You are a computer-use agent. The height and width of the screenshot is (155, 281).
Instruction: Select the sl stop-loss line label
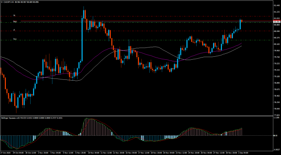coord(14,30)
